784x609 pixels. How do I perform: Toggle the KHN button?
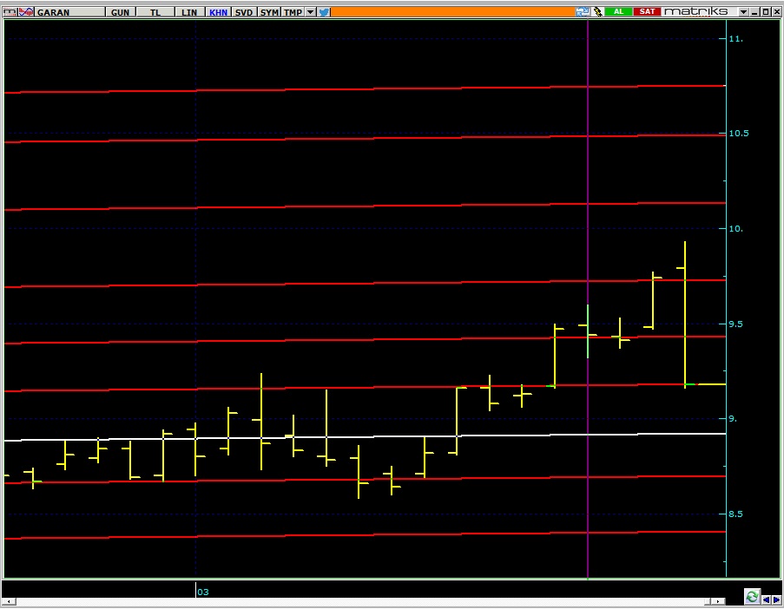coord(219,12)
